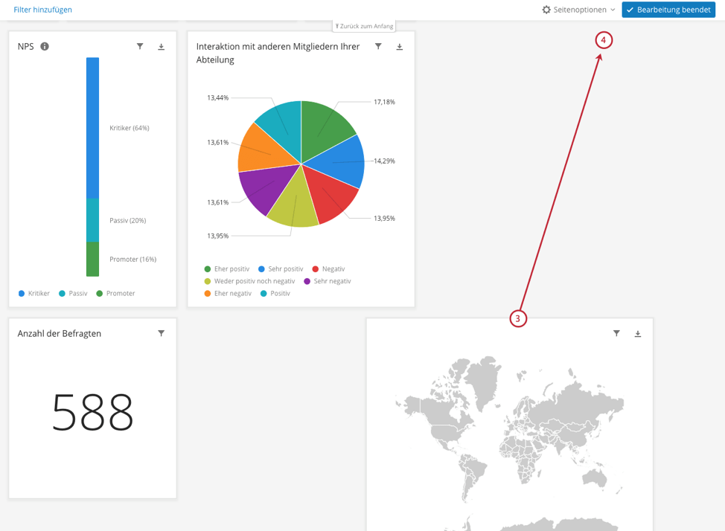Download the Interaktion pie chart widget
Image resolution: width=725 pixels, height=531 pixels.
click(x=400, y=47)
